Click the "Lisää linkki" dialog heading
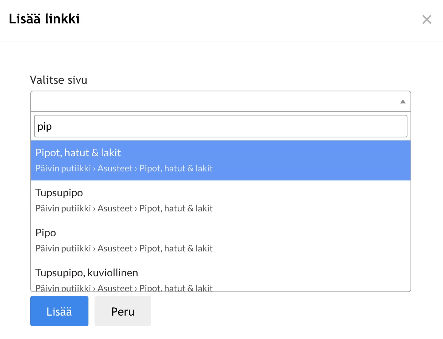Screen dimensions: 443x339 click(x=44, y=19)
